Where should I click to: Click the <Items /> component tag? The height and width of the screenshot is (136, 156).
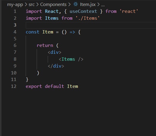pos(71,59)
